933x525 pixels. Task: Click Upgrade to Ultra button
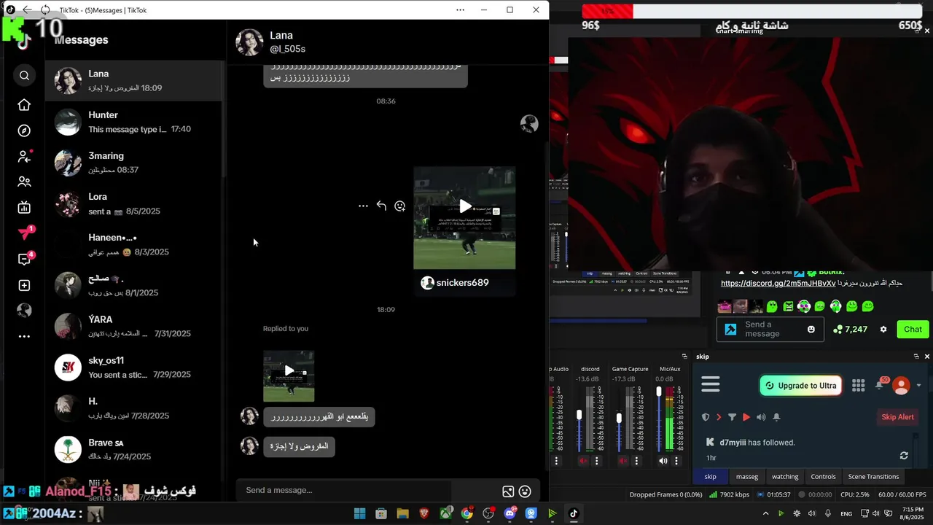point(800,385)
